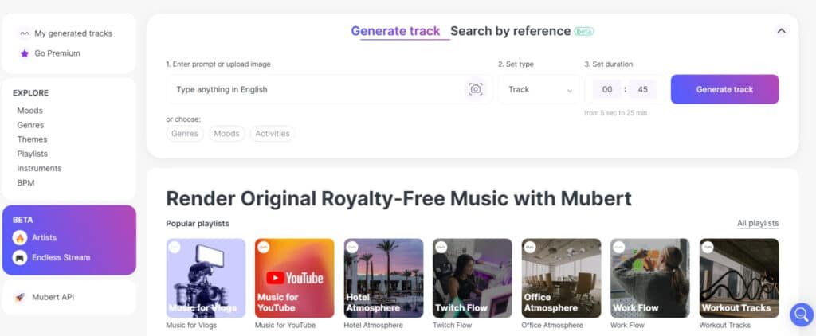Click the beta badge beside Search by reference
This screenshot has height=336, width=816.
point(584,32)
